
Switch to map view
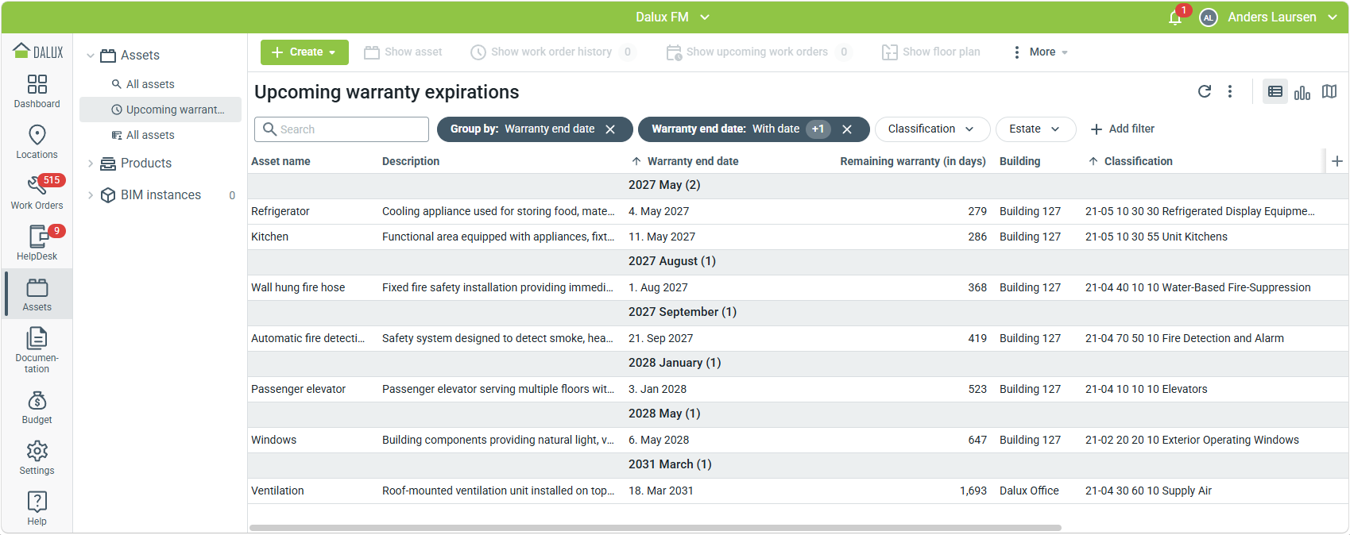(x=1329, y=91)
